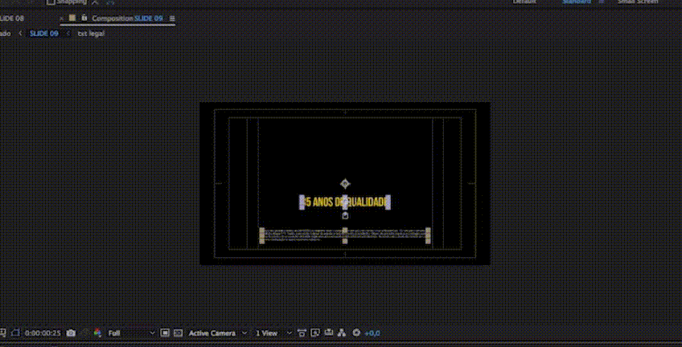This screenshot has height=347, width=682.
Task: Open the Composition panel menu icon
Action: (172, 18)
